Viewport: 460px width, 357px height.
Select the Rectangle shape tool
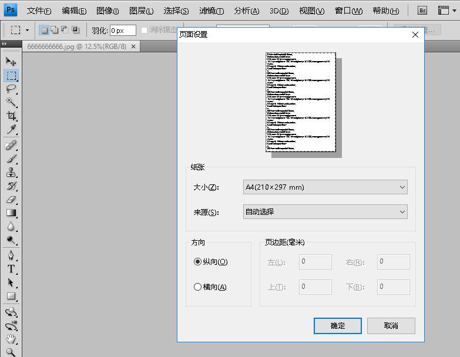11,296
